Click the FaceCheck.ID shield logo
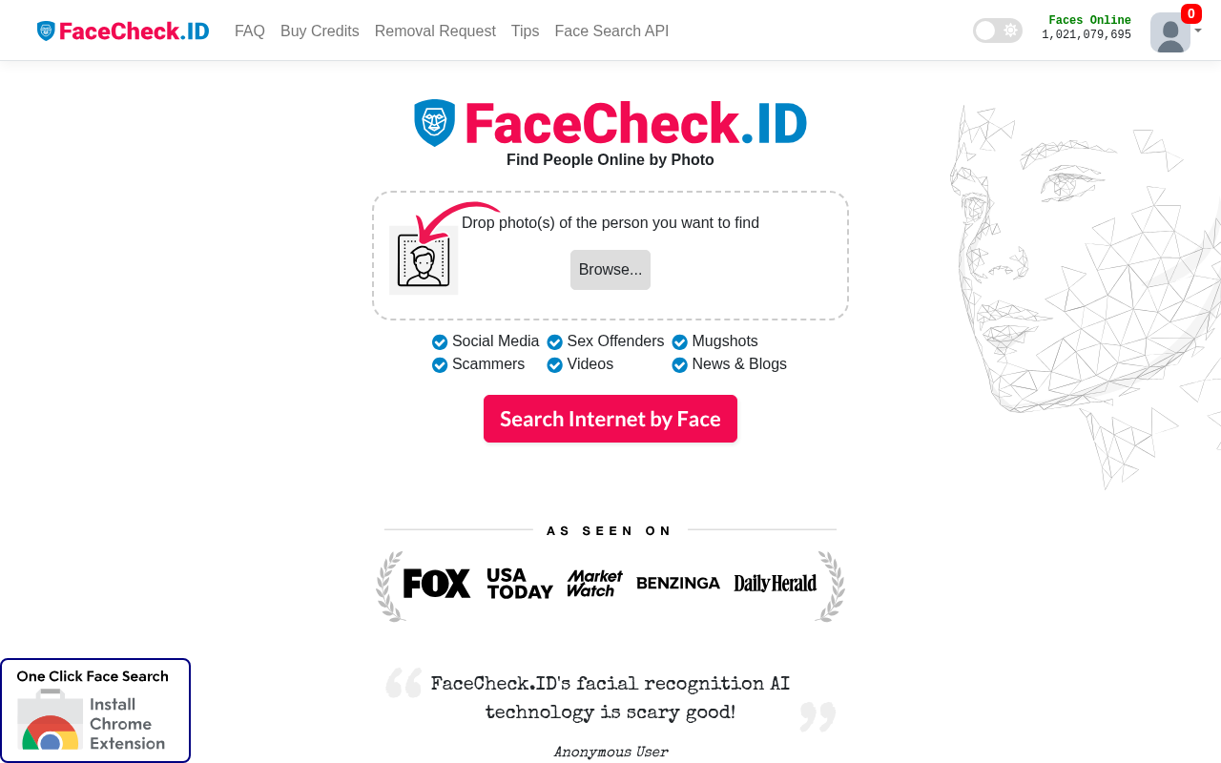The image size is (1221, 763). (45, 30)
